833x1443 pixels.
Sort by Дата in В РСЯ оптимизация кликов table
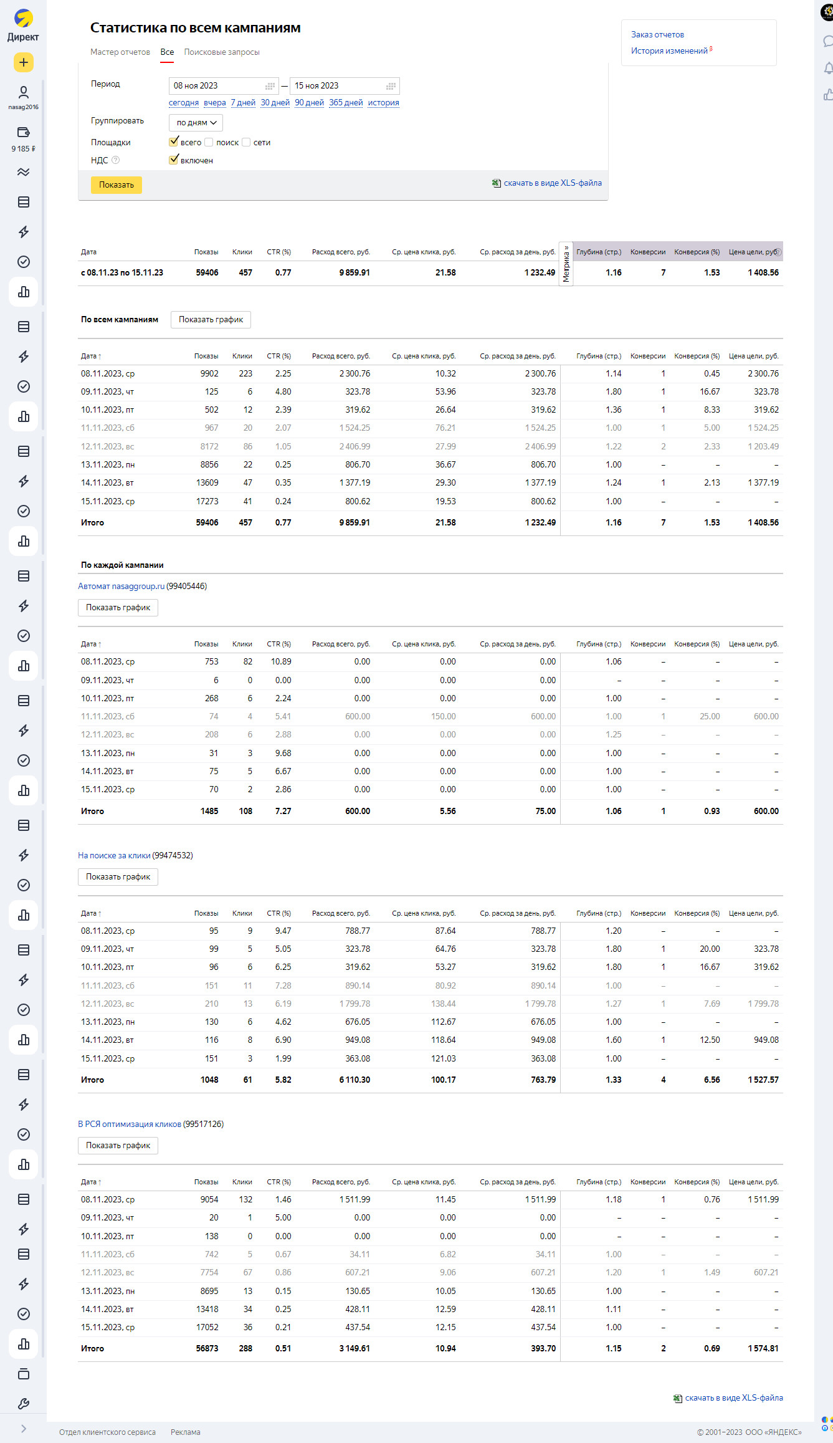point(91,1182)
